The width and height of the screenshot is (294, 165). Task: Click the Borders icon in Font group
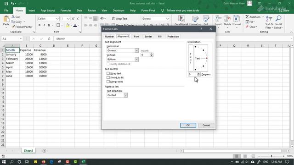pyautogui.click(x=58, y=25)
